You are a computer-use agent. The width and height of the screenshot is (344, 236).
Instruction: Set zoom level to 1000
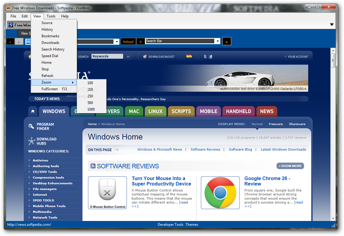pos(92,109)
